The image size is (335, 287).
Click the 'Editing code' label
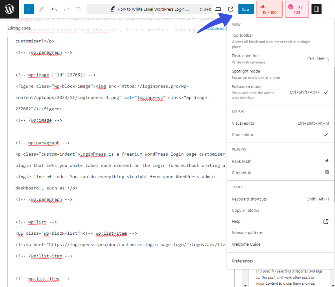click(x=19, y=28)
